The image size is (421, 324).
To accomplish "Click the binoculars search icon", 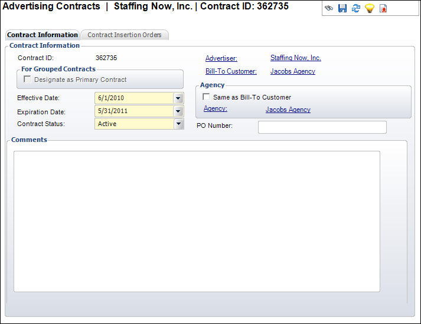I will 329,9.
